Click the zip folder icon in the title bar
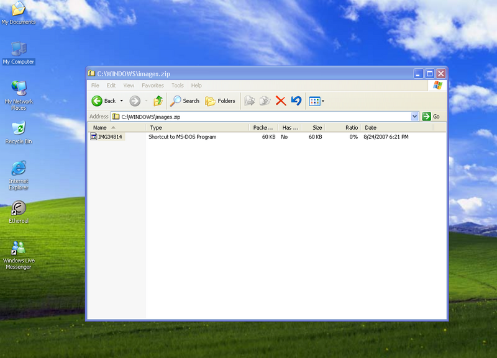497x358 pixels. click(x=91, y=73)
